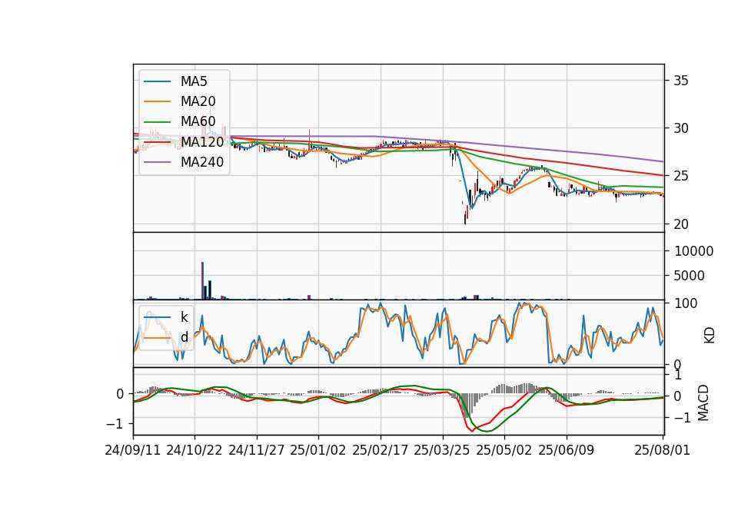Click the price axis value 25
This screenshot has height=530, width=738.
pos(681,177)
